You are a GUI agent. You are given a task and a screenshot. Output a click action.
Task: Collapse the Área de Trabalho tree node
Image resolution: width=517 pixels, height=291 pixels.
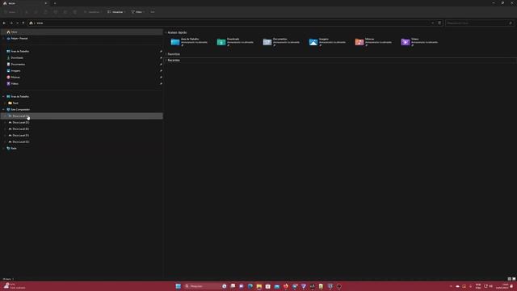tap(3, 97)
